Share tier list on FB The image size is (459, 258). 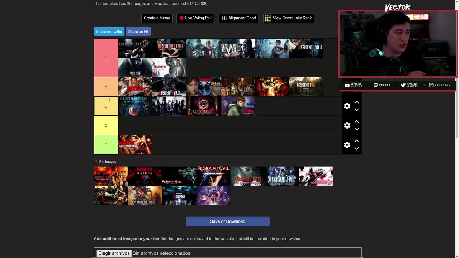[138, 32]
